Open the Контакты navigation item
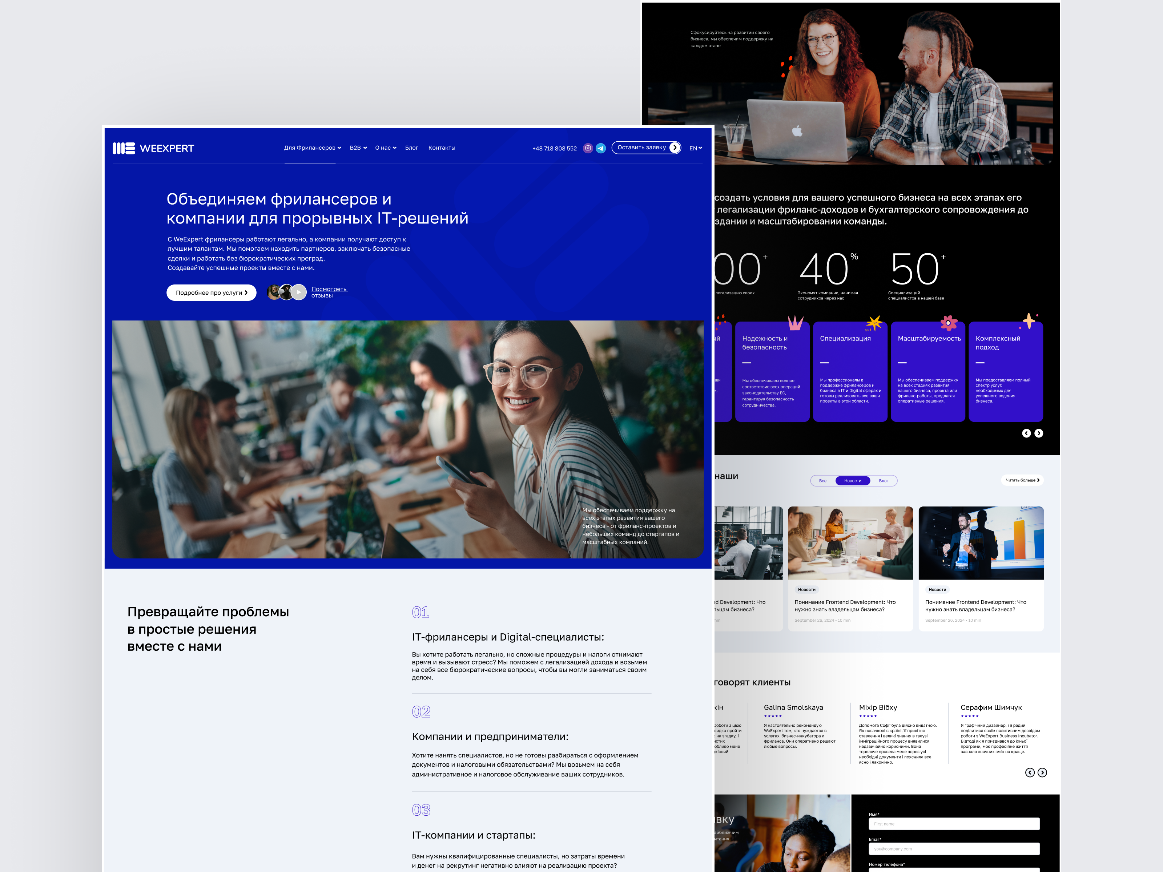Screen dimensions: 1163x872 pos(442,148)
